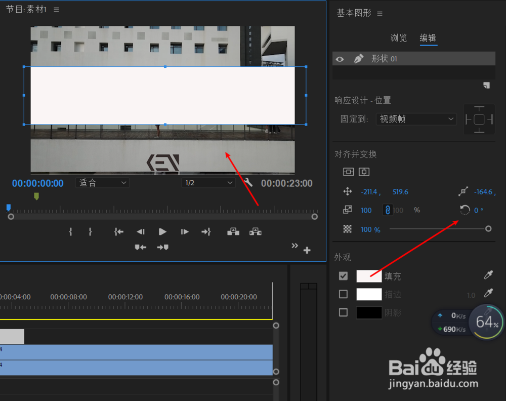Step forward one frame
The height and width of the screenshot is (401, 506).
(x=185, y=231)
